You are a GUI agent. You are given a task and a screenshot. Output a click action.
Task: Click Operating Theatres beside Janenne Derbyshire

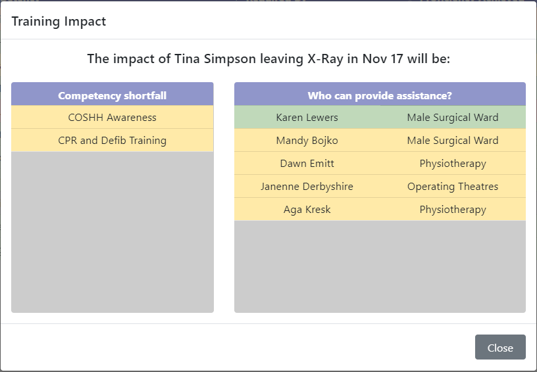(453, 187)
